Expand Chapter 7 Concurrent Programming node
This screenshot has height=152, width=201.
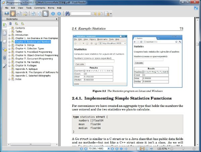click(x=9, y=59)
